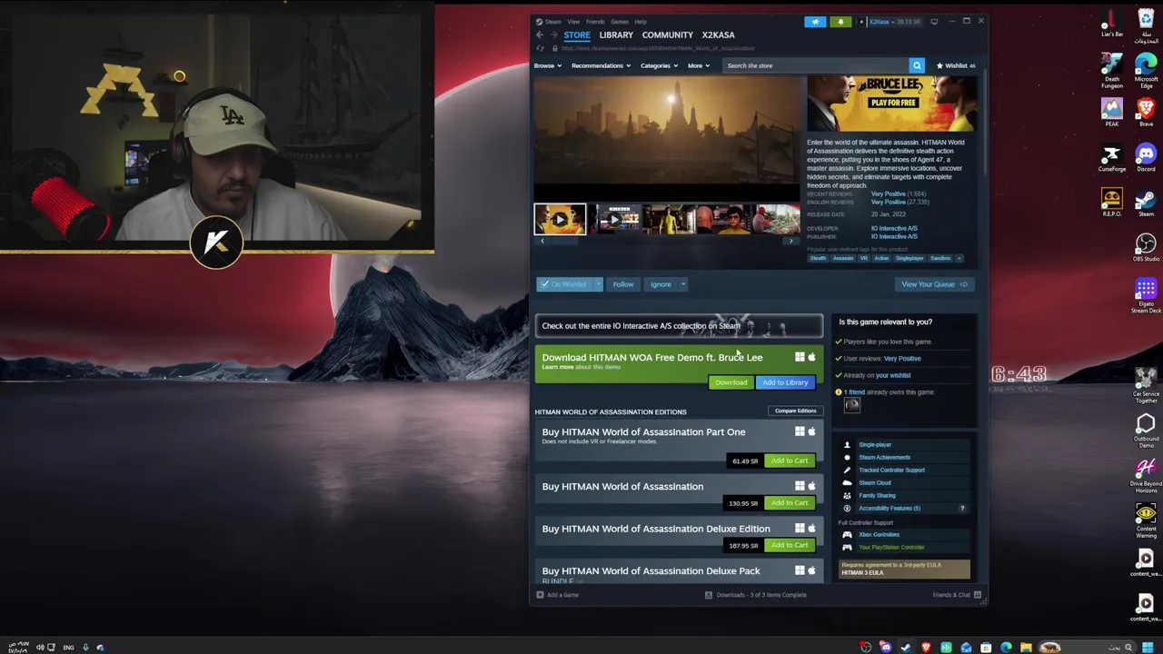
Task: Click the friend avatar who owns this game
Action: click(x=851, y=406)
